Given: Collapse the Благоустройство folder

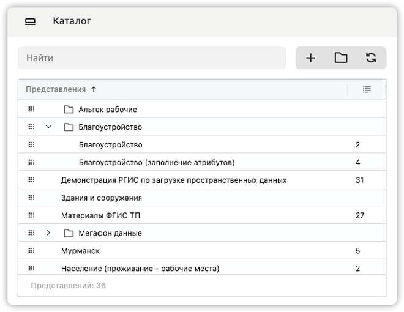Looking at the screenshot, I should tap(48, 127).
